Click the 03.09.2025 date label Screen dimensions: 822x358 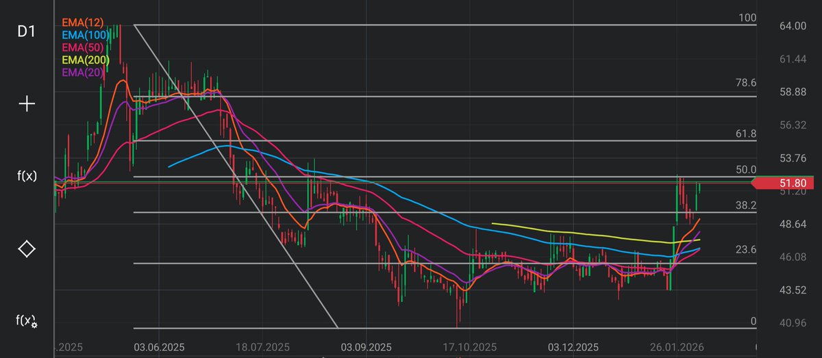point(366,347)
